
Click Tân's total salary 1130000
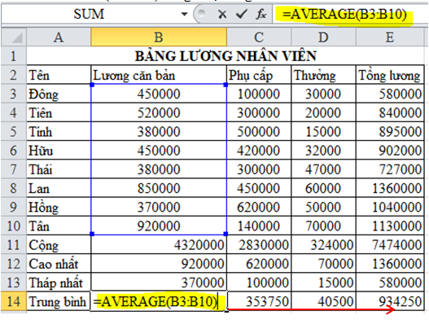click(390, 226)
